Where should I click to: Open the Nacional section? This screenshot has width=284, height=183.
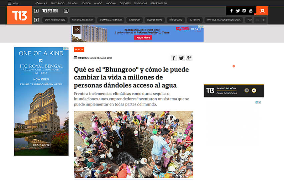click(x=111, y=3)
